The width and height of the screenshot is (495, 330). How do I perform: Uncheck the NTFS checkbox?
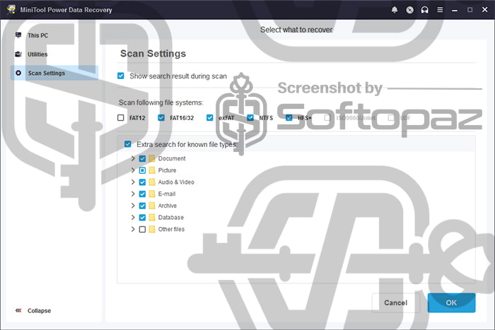tap(250, 118)
